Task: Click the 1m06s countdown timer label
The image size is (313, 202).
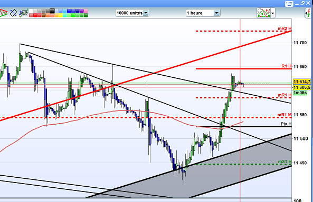Action: pos(300,93)
